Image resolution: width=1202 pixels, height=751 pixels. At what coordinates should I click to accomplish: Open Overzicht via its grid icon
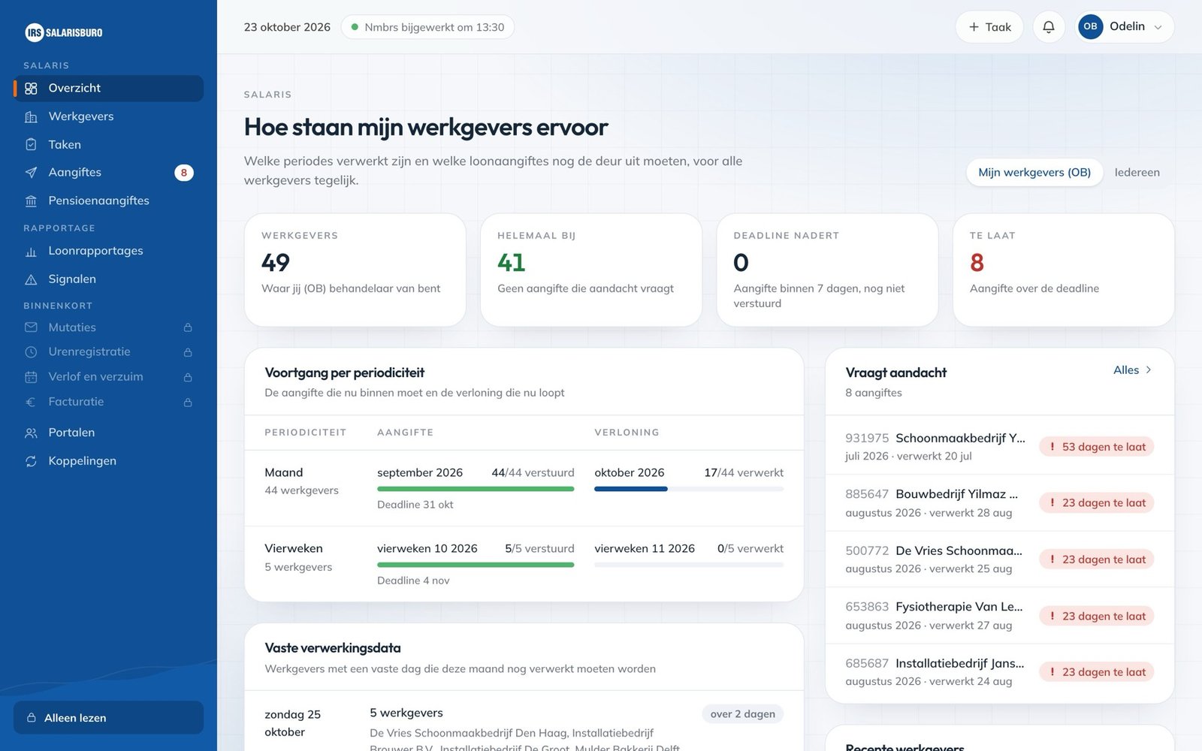click(31, 89)
